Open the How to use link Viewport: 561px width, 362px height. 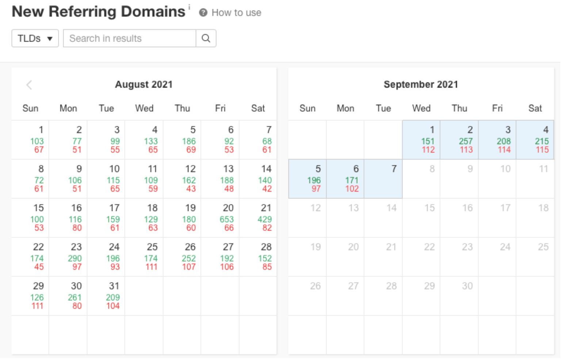[x=236, y=13]
